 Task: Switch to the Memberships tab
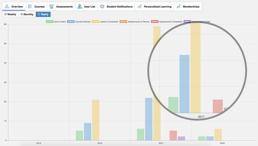[191, 7]
